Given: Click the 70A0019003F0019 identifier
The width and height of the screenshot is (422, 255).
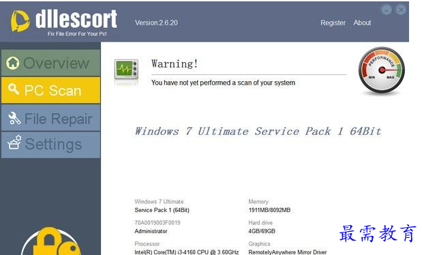Looking at the screenshot, I should [x=157, y=223].
